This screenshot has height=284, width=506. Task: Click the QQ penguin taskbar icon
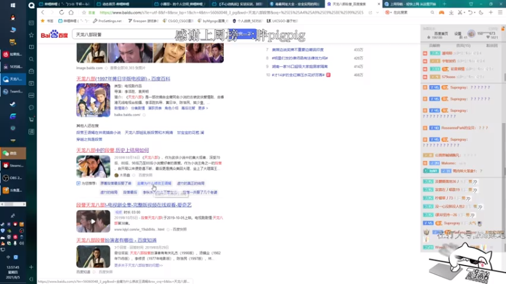point(13,18)
